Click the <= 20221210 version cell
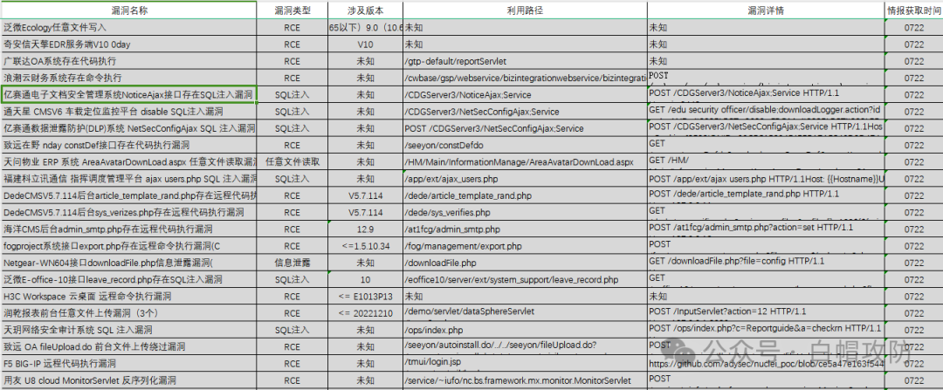Viewport: 943px width, 390px height. 365,313
